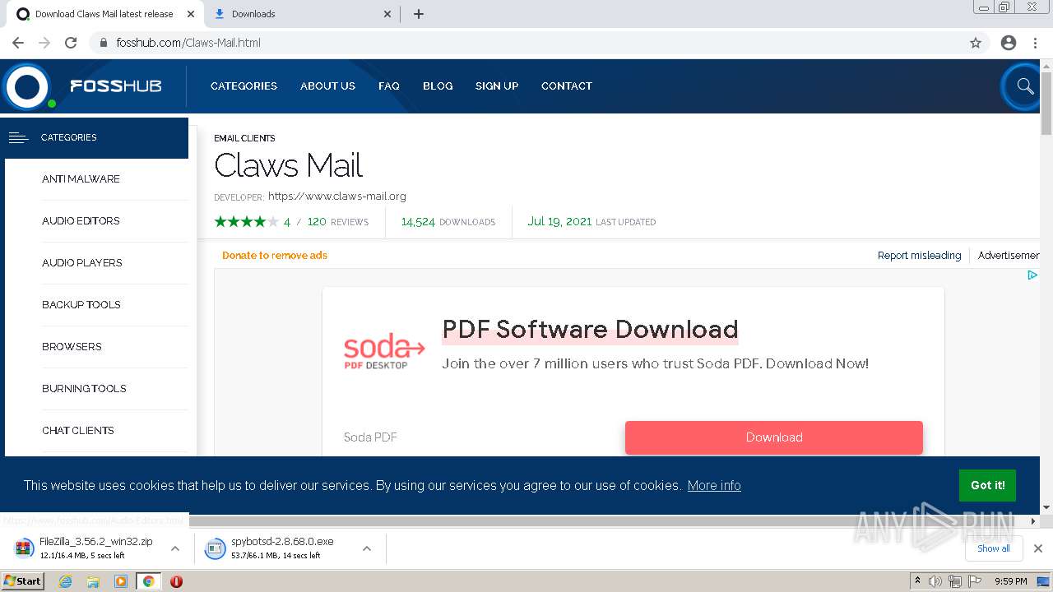Select the Chat Clients category
The image size is (1053, 592).
(x=78, y=430)
